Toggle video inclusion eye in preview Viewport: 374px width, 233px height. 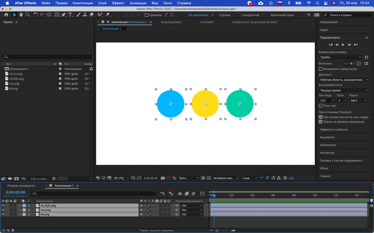tap(346, 63)
